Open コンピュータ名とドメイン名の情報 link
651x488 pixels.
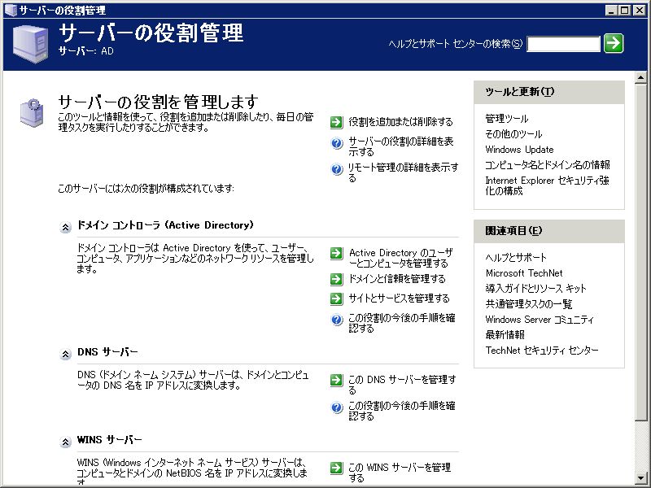tap(548, 165)
